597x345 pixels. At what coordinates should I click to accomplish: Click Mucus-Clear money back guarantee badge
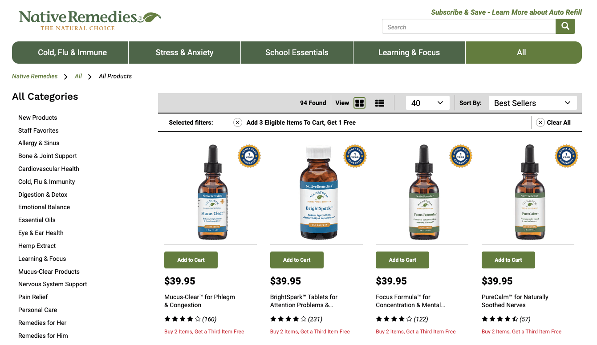click(x=249, y=156)
